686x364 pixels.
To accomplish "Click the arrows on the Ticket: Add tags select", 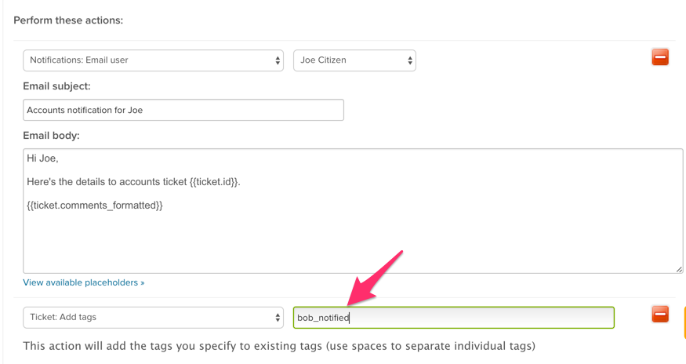I will (278, 318).
